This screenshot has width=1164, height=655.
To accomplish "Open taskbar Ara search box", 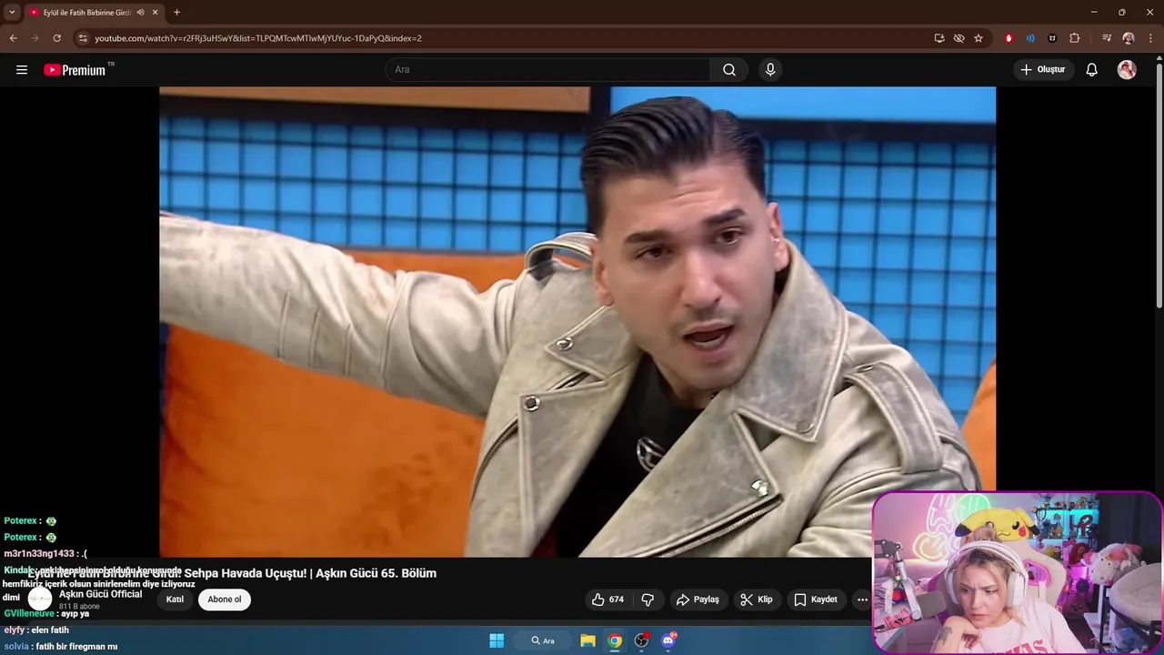I will (x=543, y=640).
